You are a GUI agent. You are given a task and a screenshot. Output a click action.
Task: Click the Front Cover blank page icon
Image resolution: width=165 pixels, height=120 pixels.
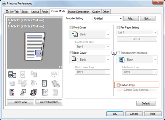pyautogui.click(x=75, y=34)
